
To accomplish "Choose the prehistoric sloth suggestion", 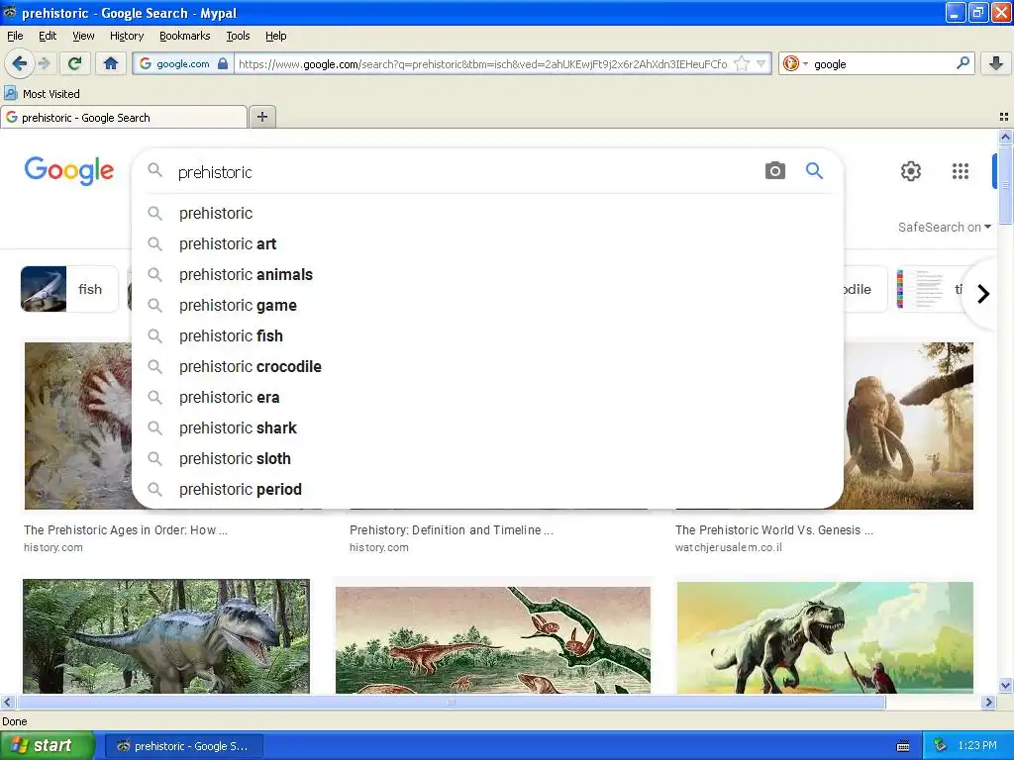I will click(x=487, y=458).
